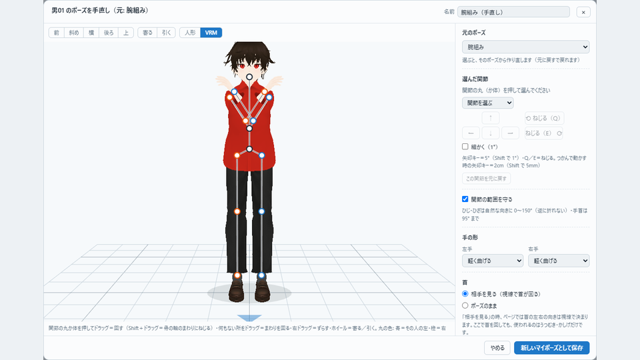
Task: Open the 左手 hand shape dropdown
Action: coord(493,261)
